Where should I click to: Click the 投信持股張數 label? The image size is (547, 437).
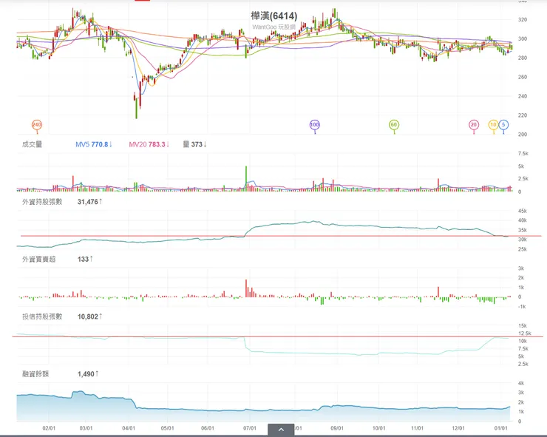point(42,316)
